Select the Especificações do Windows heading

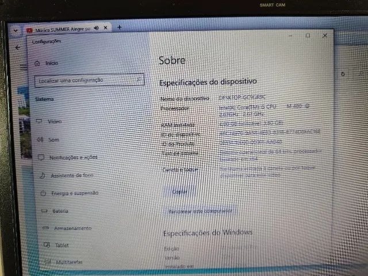tap(208, 232)
